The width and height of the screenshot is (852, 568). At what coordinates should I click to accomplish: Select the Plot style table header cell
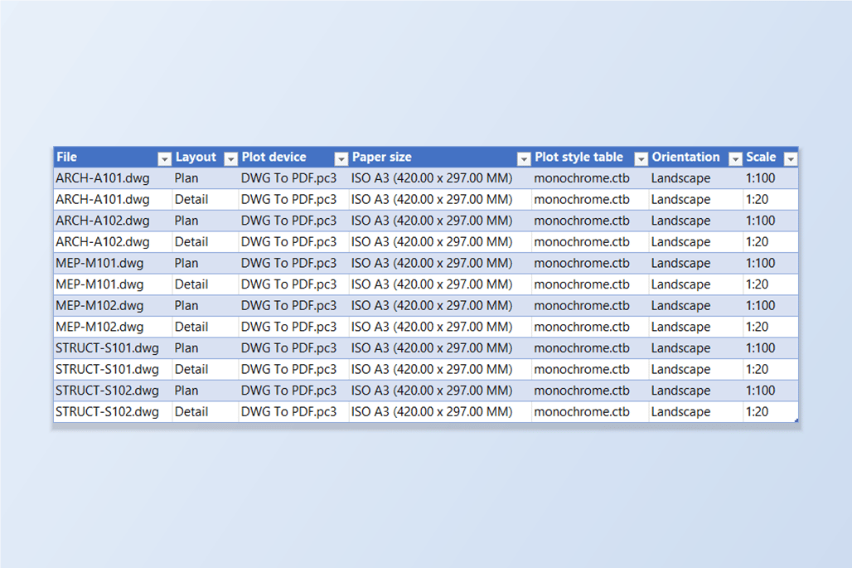(x=590, y=157)
